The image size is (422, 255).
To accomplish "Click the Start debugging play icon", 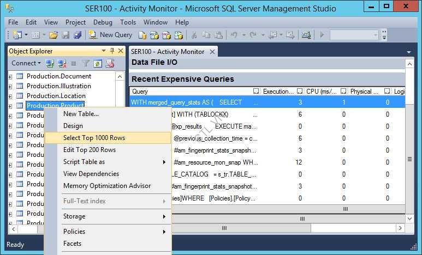I will (322, 35).
